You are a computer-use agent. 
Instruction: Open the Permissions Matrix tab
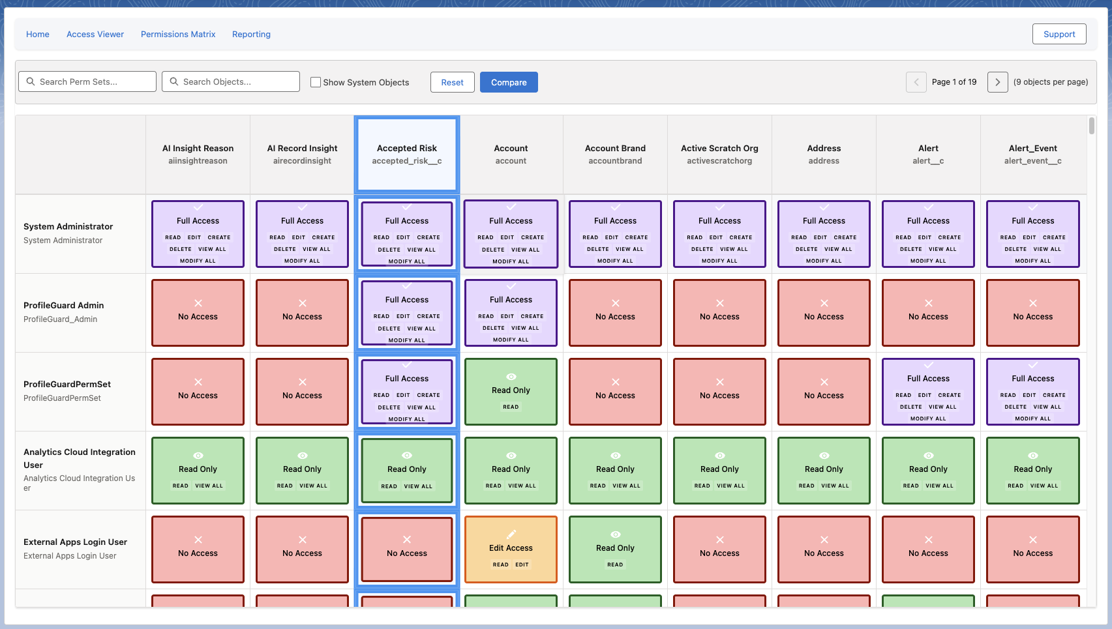click(x=178, y=34)
